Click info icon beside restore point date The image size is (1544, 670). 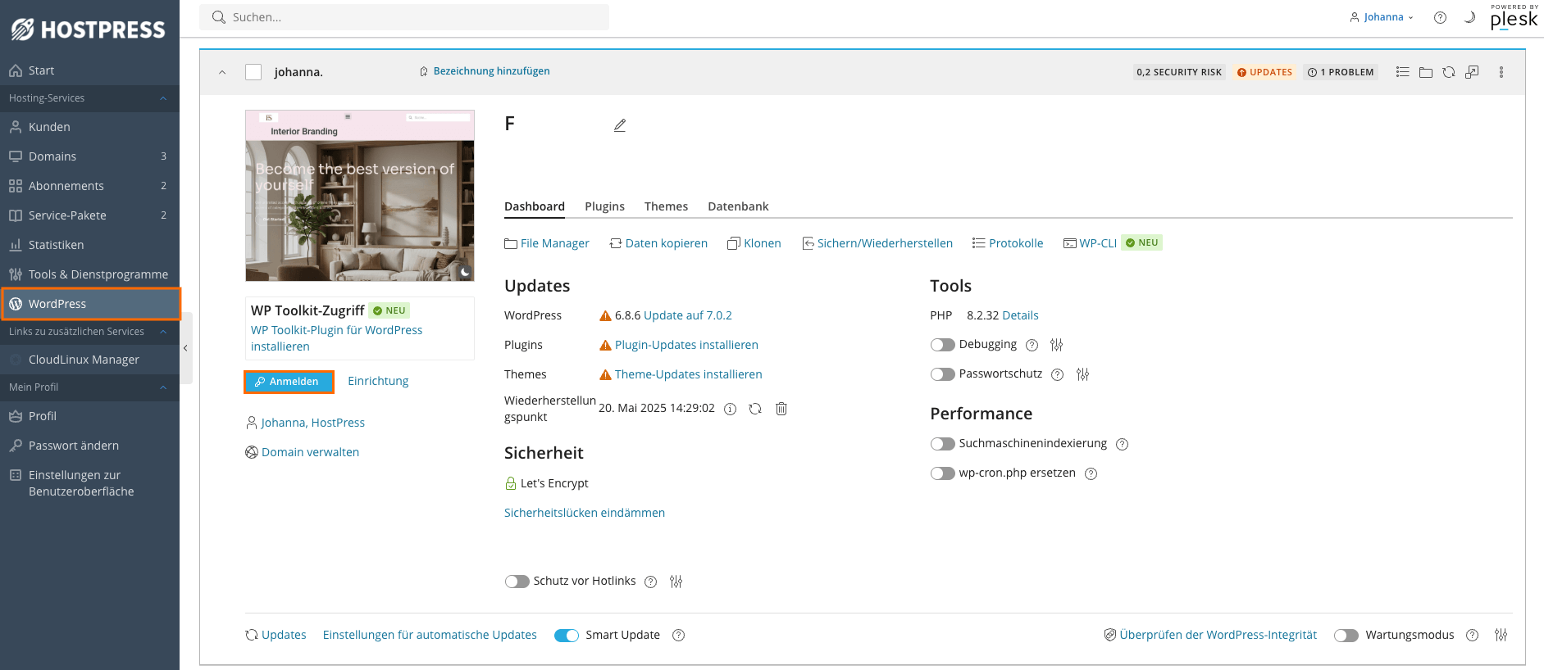[730, 409]
